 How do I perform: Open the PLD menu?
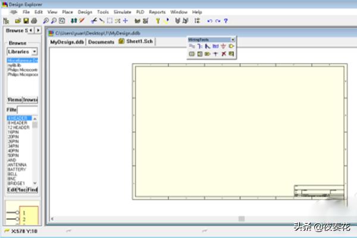point(140,12)
